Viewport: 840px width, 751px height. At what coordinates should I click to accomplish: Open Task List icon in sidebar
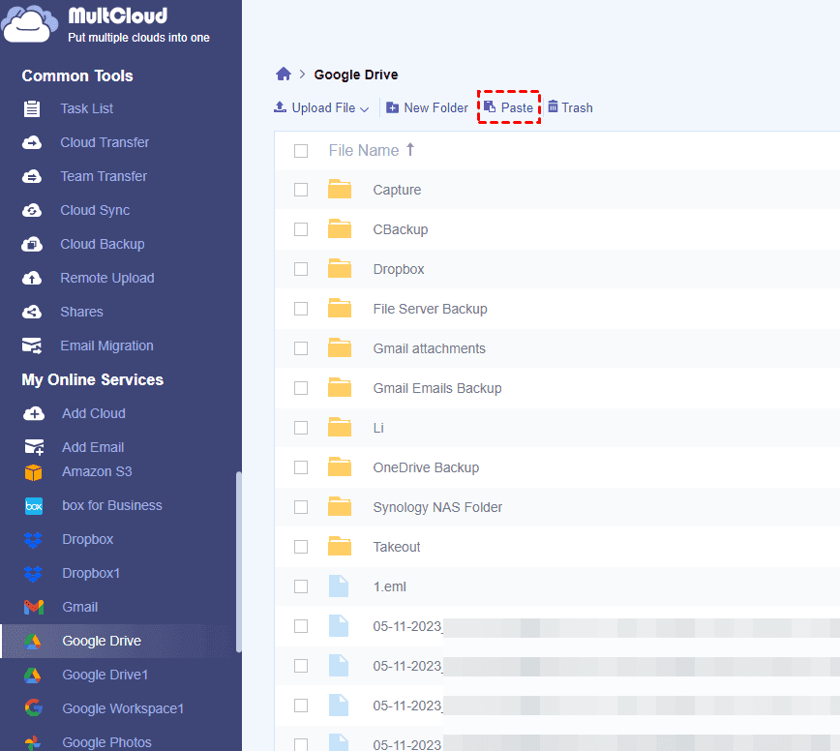(32, 108)
